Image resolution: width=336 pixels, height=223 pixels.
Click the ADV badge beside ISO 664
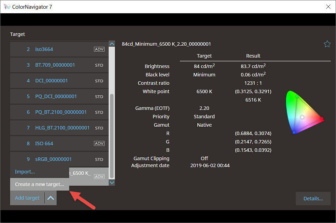[x=99, y=143]
